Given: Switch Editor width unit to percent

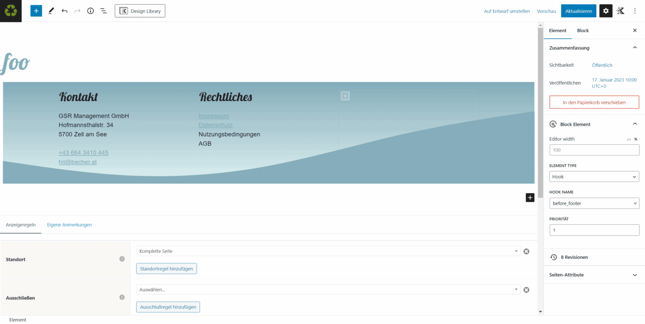Looking at the screenshot, I should 636,139.
